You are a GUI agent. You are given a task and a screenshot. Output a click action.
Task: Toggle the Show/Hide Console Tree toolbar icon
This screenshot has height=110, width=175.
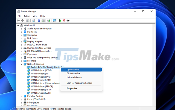tap(28, 20)
